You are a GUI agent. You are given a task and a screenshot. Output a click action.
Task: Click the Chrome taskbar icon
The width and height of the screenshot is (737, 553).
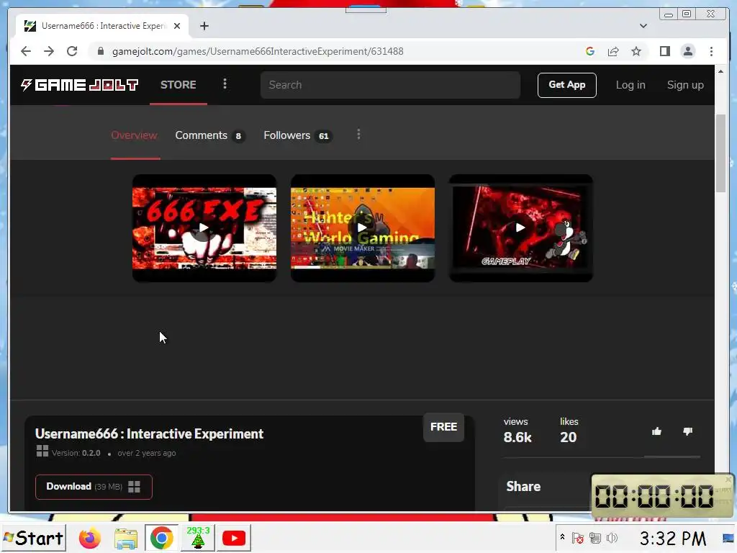click(x=161, y=538)
